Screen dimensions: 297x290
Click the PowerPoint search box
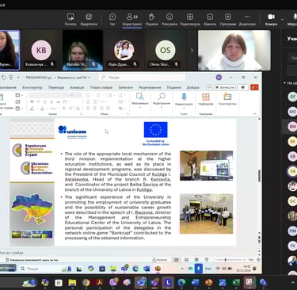pos(143,78)
